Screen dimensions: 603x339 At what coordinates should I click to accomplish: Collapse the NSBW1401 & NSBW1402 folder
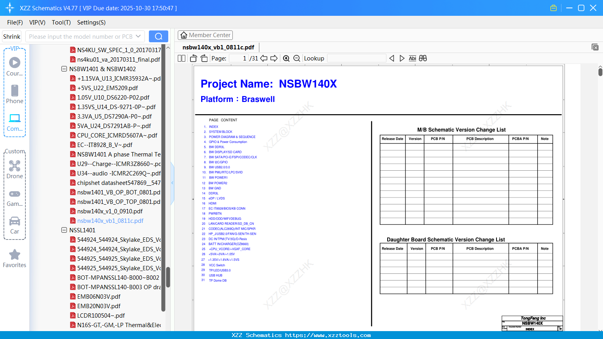pyautogui.click(x=64, y=69)
